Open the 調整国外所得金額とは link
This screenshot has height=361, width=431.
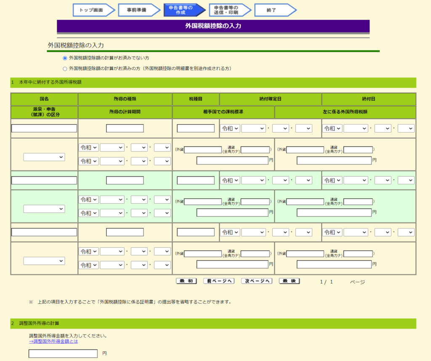53,341
